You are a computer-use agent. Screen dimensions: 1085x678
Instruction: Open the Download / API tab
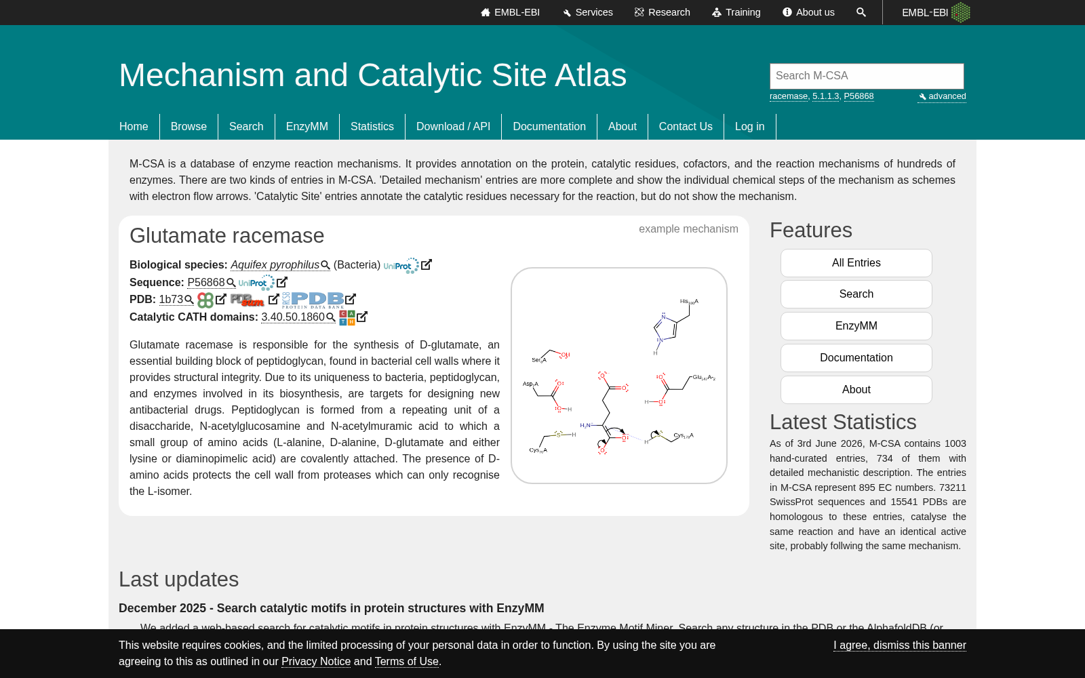pyautogui.click(x=453, y=127)
